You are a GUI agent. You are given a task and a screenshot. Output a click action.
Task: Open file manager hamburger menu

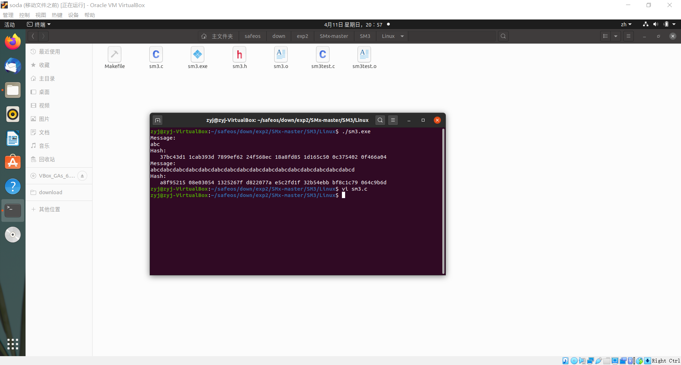pos(629,36)
